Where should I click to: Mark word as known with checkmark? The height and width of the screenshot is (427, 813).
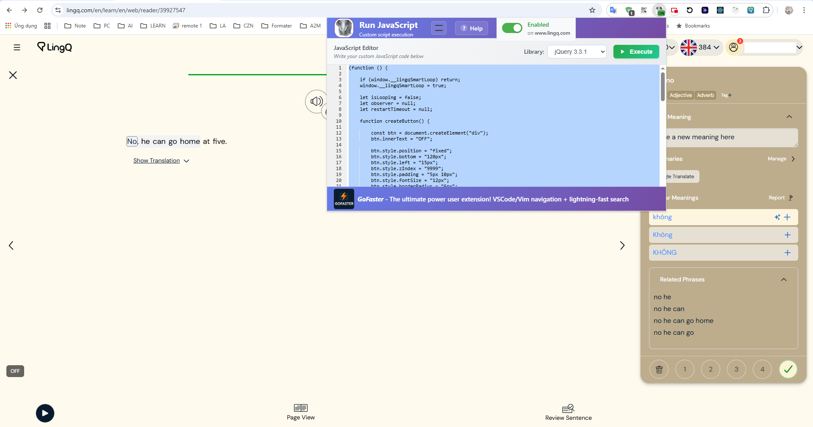(x=788, y=369)
